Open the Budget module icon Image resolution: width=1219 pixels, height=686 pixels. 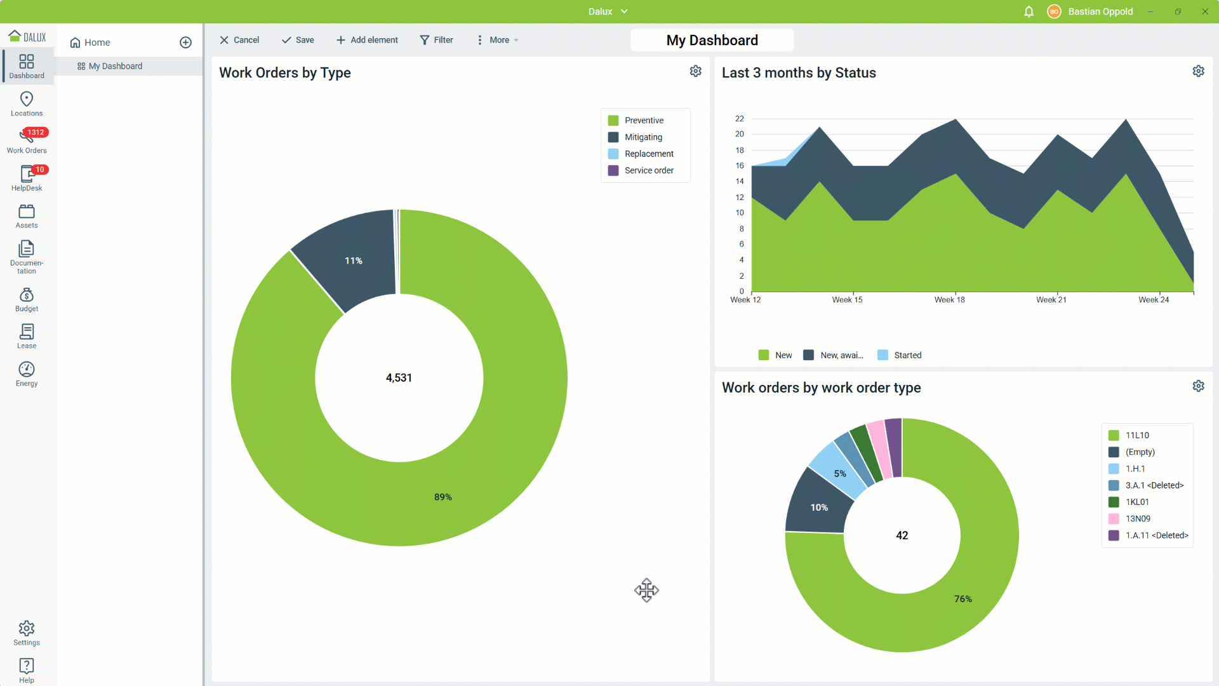[27, 299]
